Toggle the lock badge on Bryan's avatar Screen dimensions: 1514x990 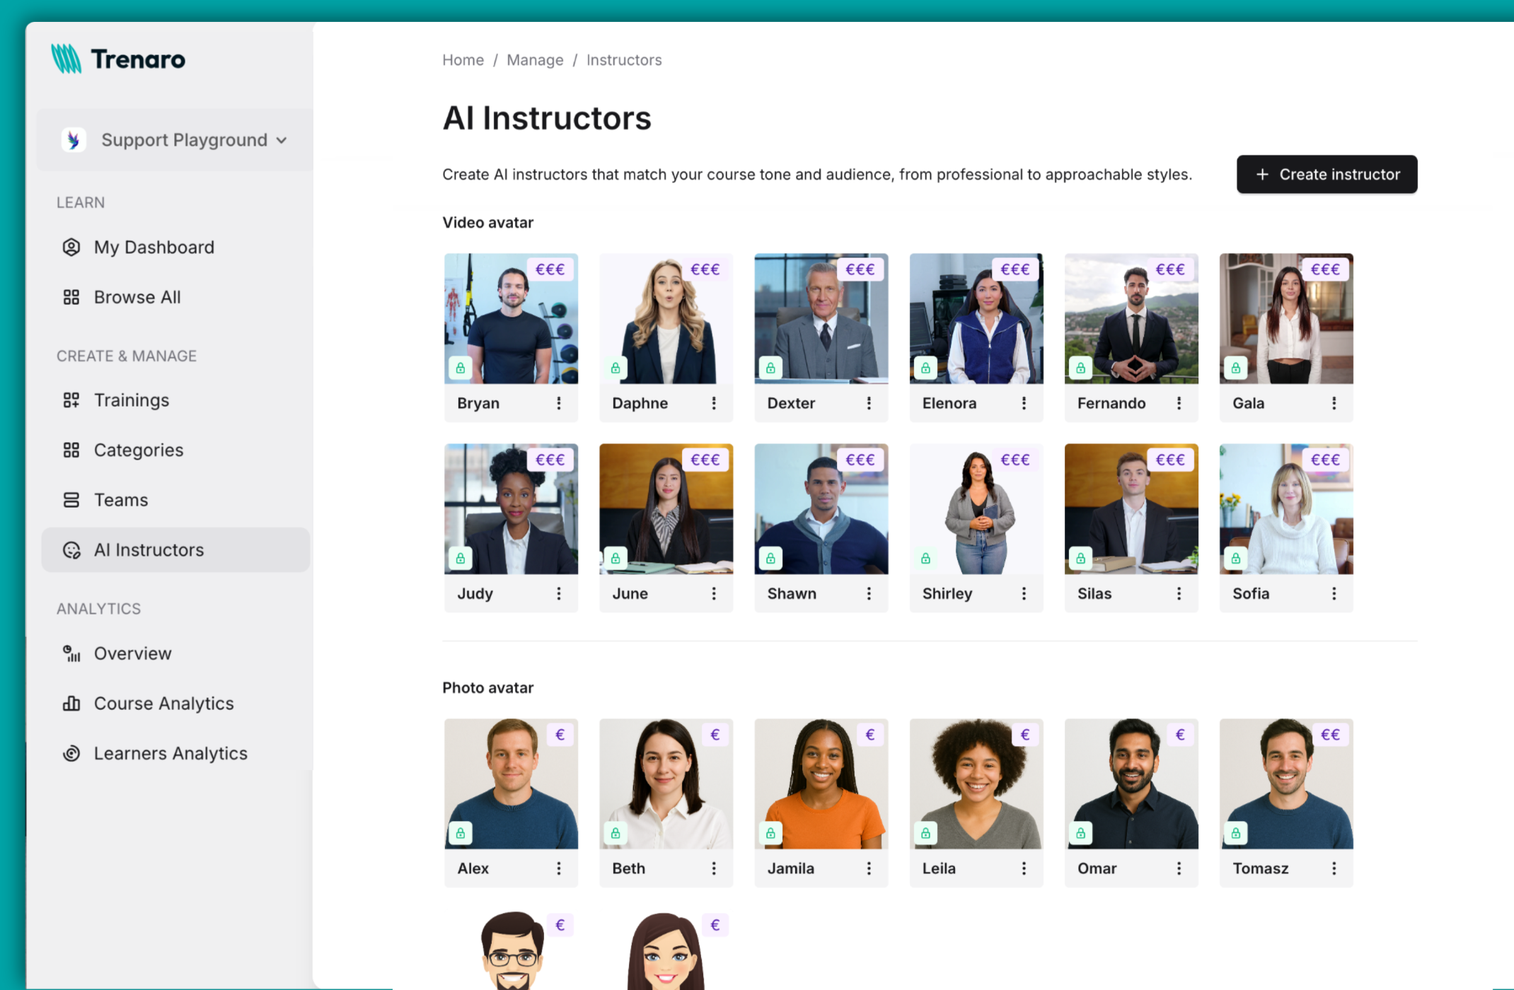point(460,367)
